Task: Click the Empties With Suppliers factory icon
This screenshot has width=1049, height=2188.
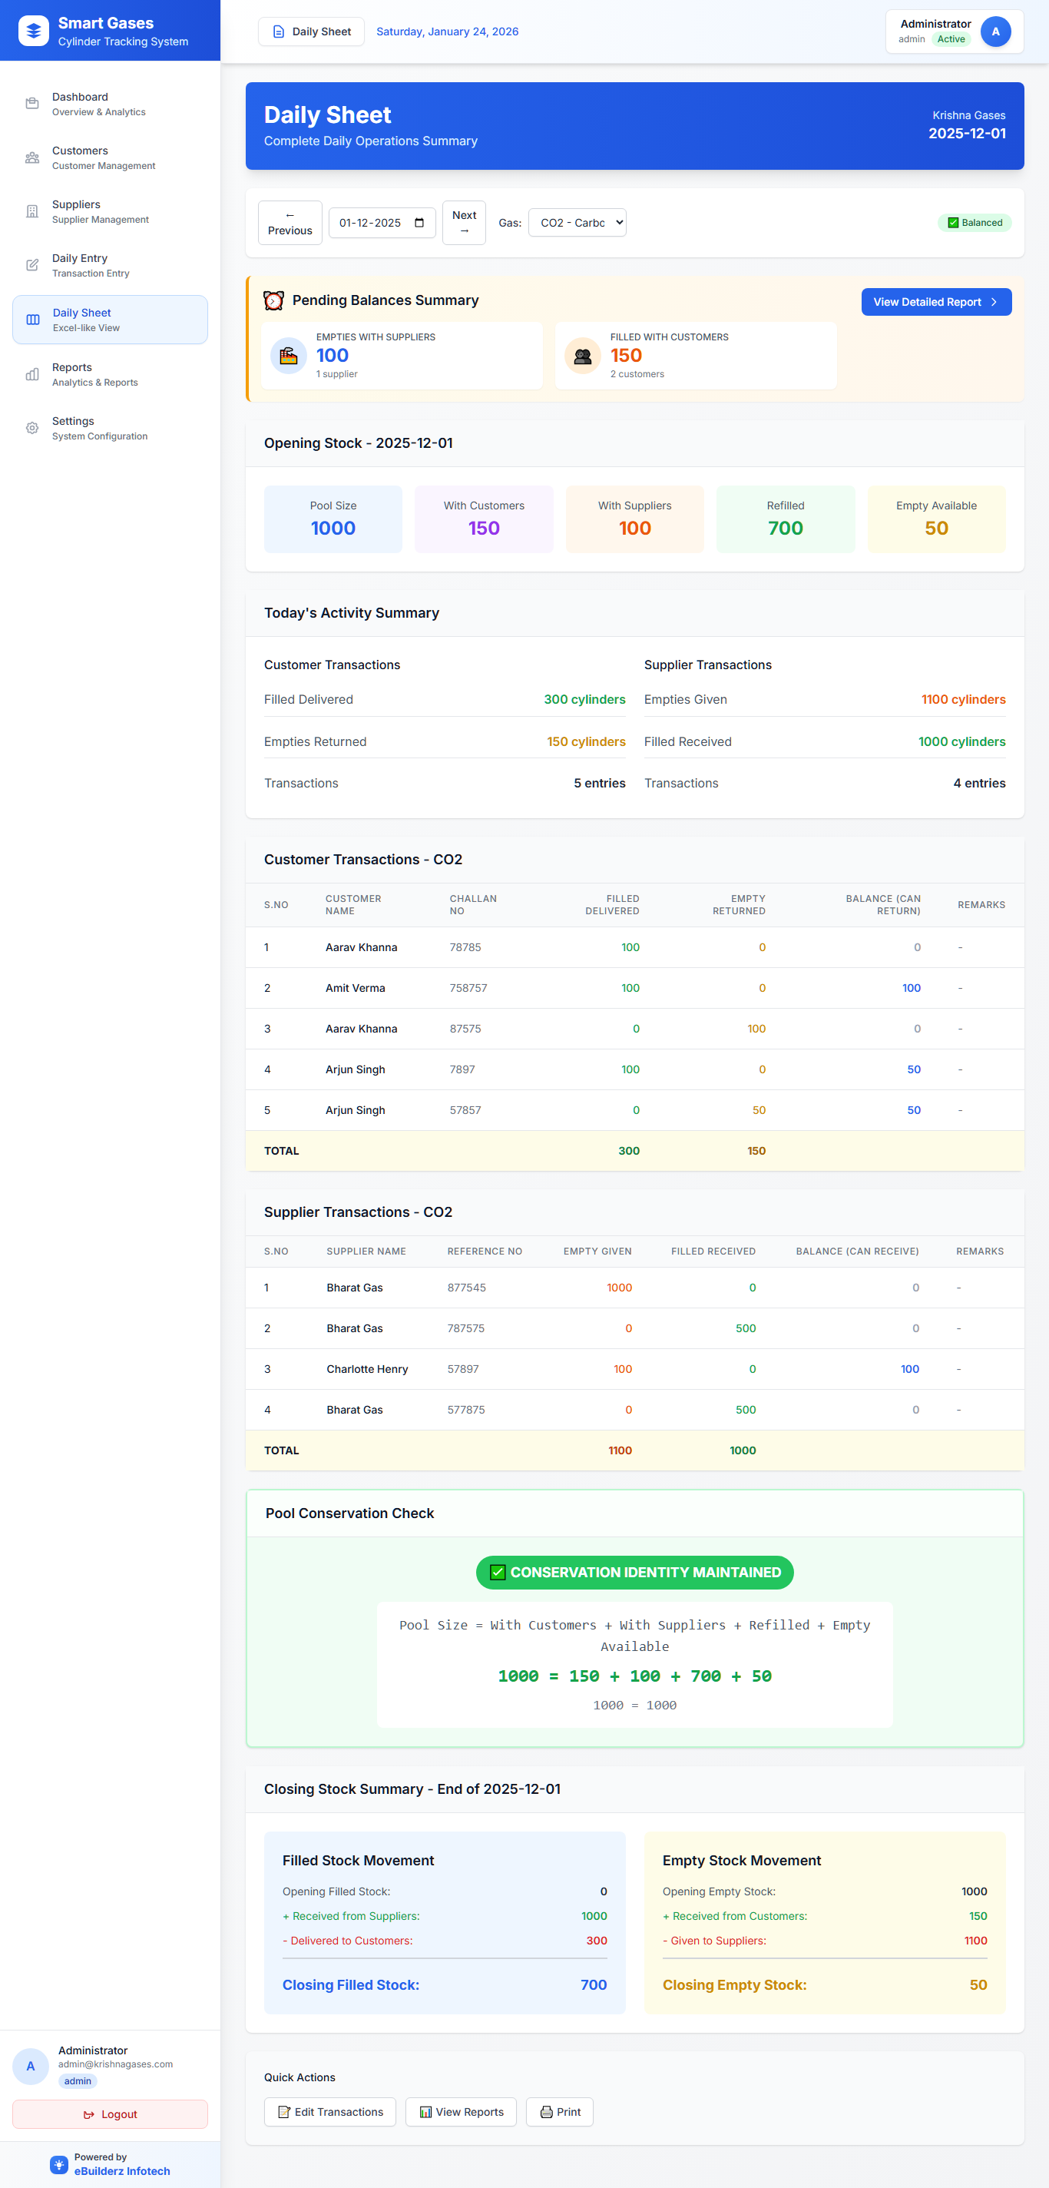Action: pyautogui.click(x=289, y=355)
